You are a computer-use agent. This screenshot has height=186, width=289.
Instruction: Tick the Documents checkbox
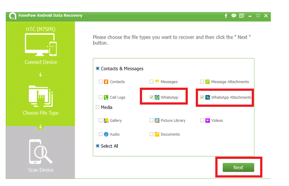pos(151,134)
